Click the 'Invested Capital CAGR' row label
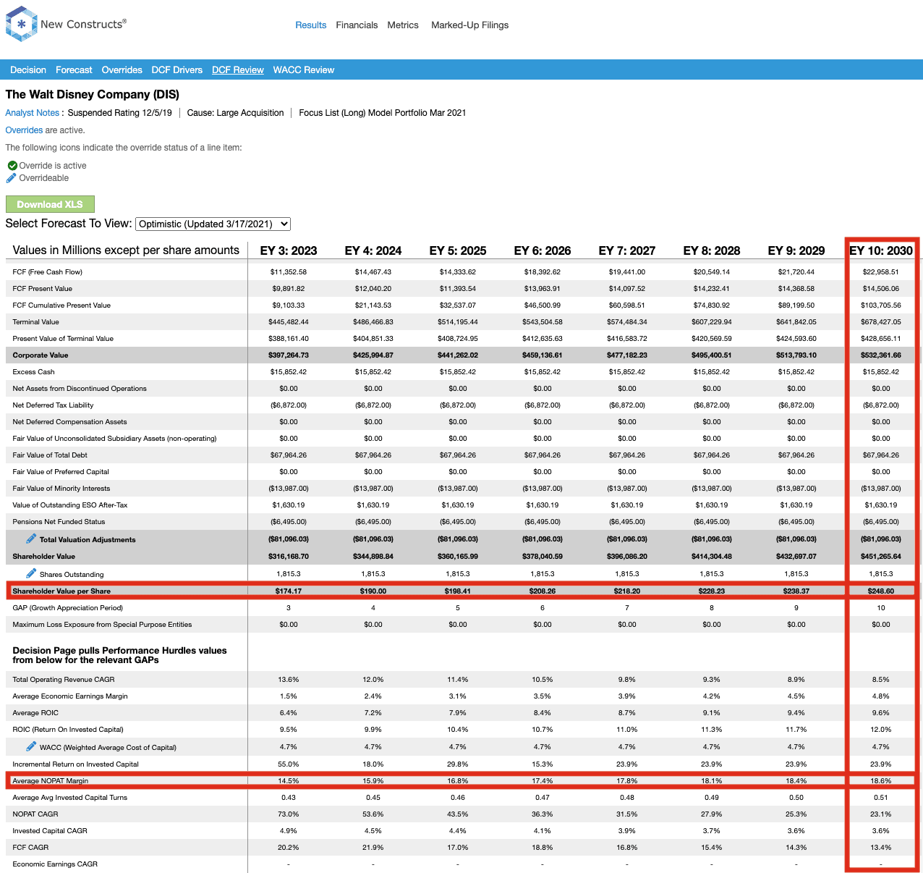The image size is (923, 873). (x=50, y=831)
